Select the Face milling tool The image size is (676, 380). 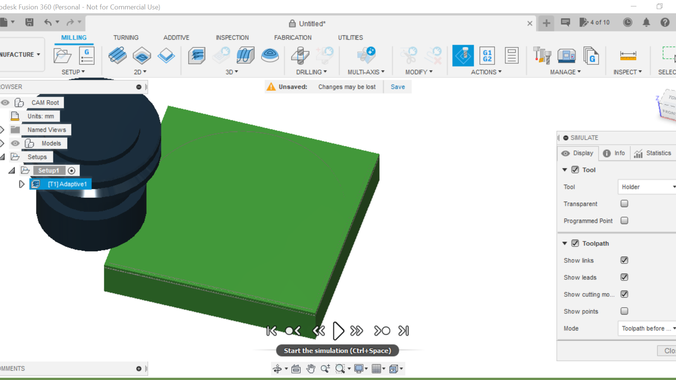pyautogui.click(x=166, y=55)
